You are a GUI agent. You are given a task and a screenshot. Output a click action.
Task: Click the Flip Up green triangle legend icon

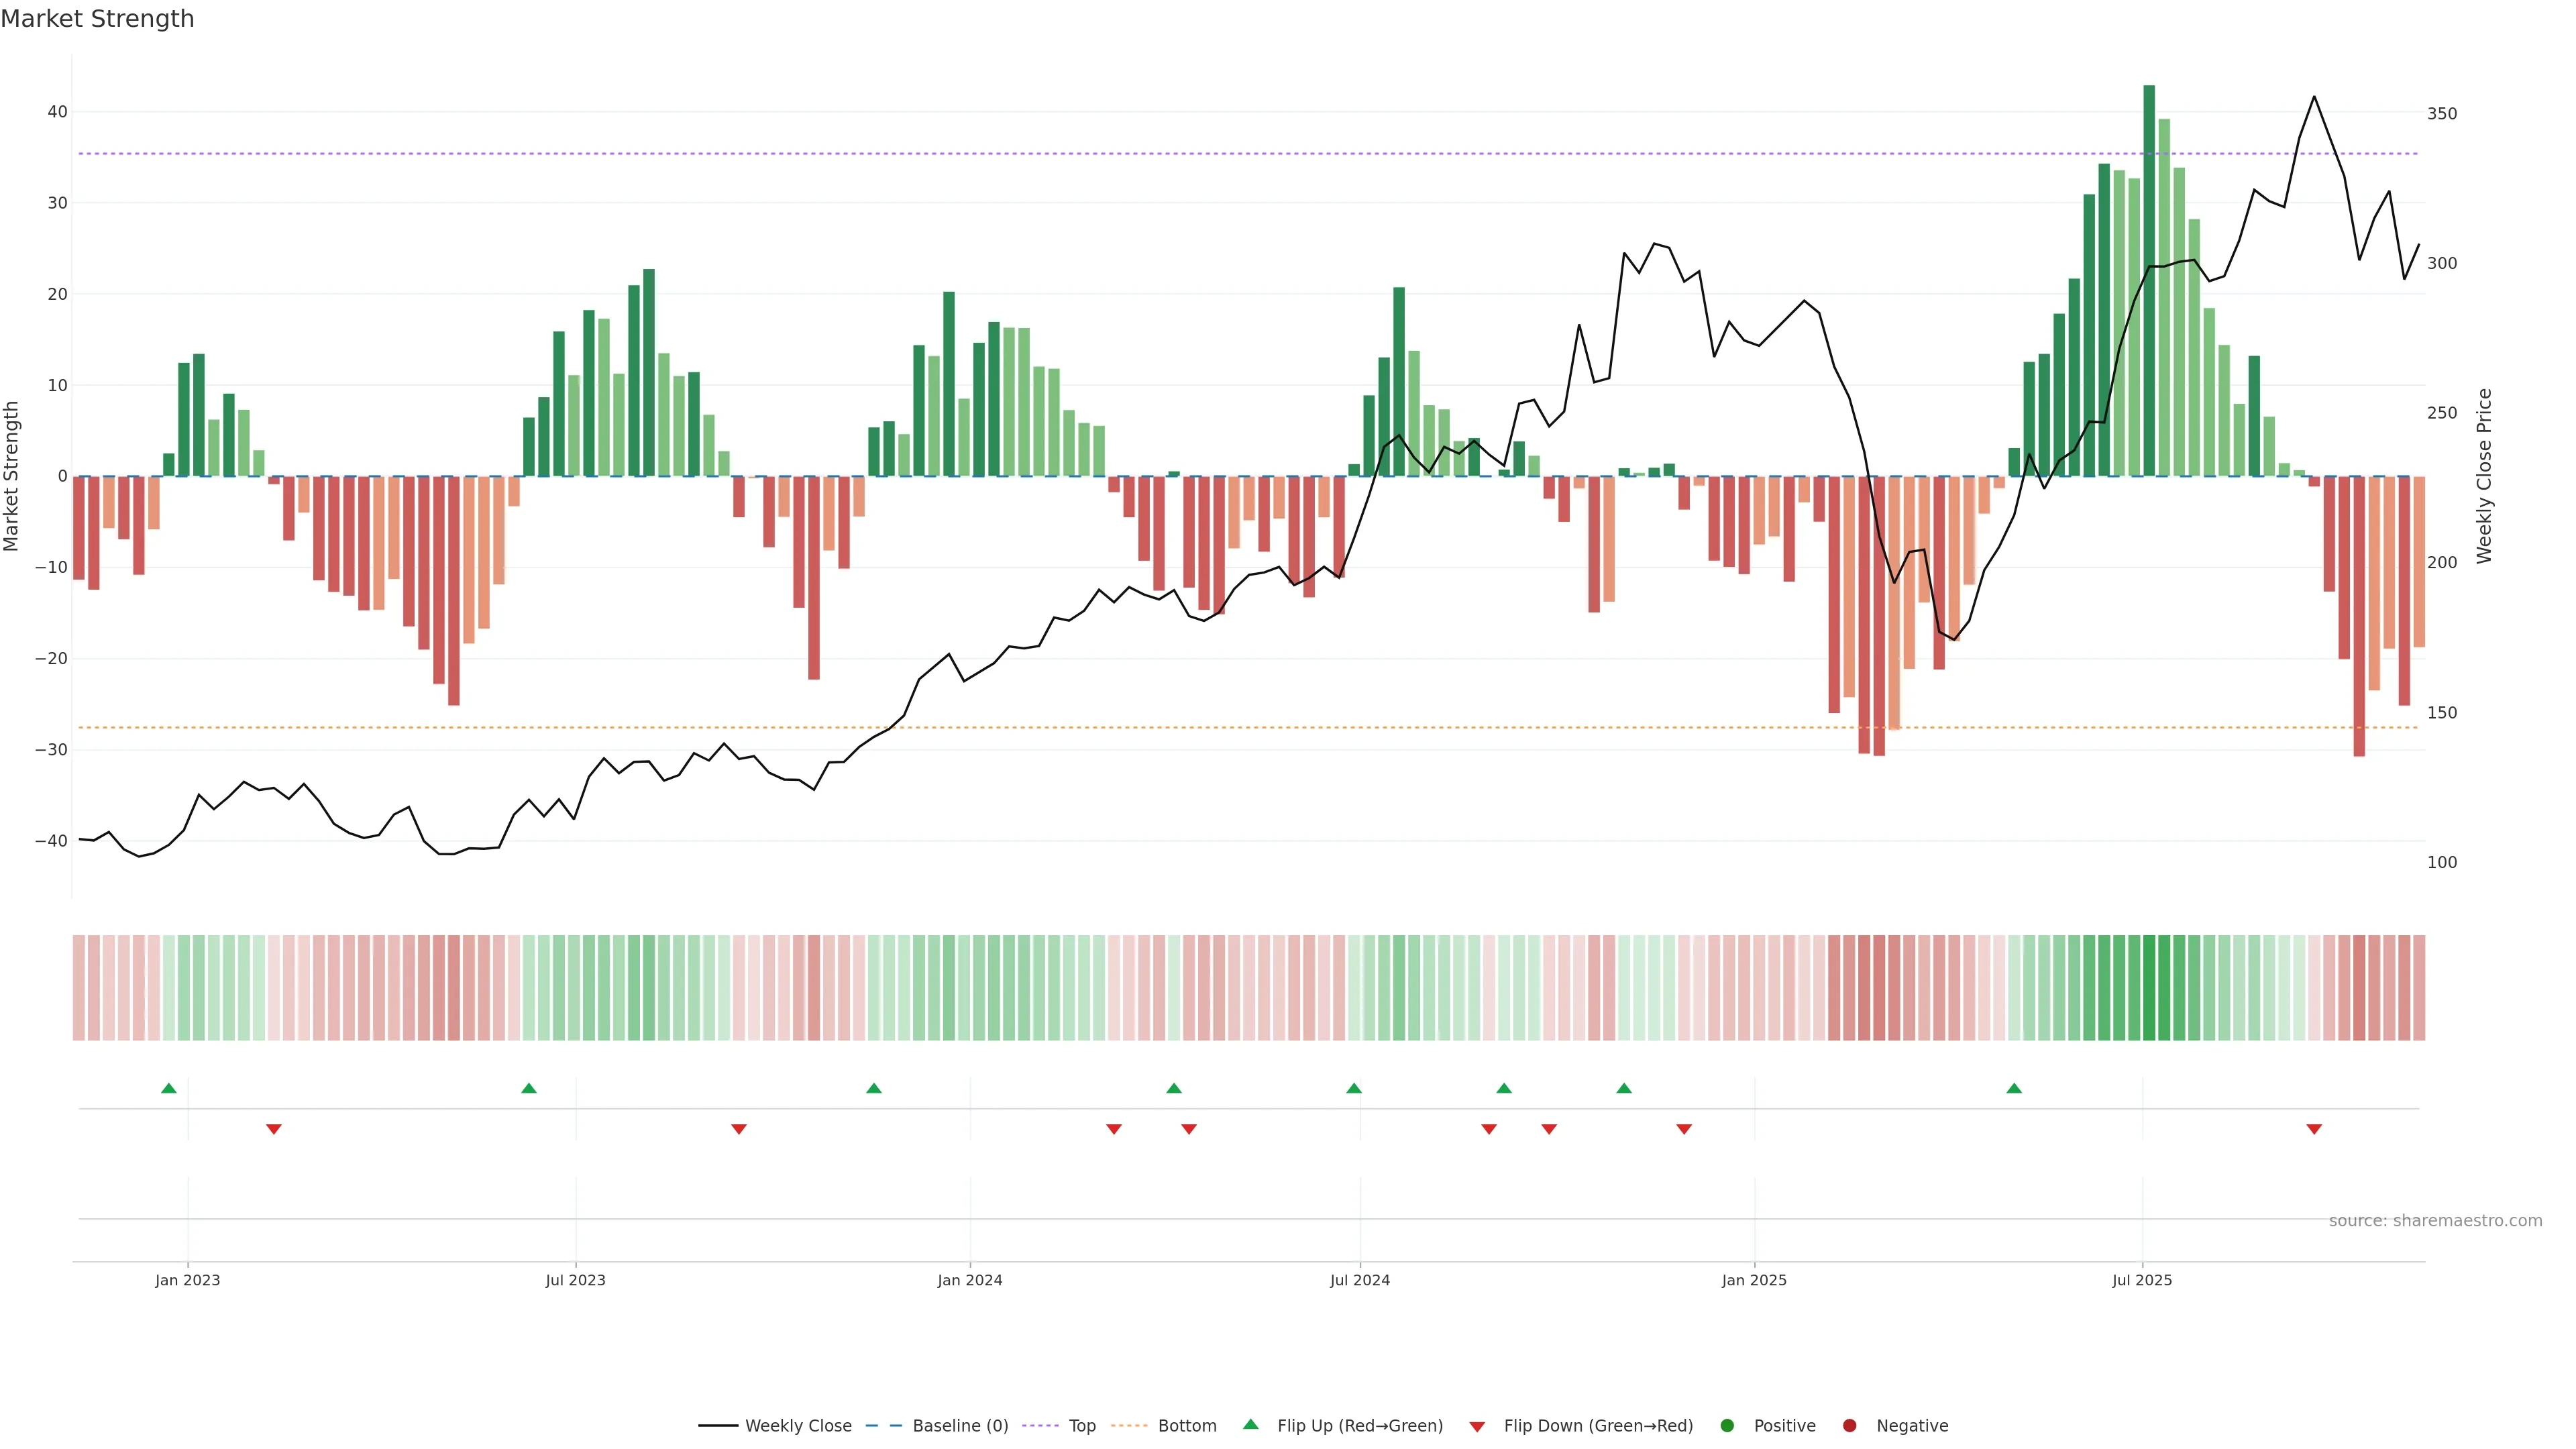point(1250,1425)
